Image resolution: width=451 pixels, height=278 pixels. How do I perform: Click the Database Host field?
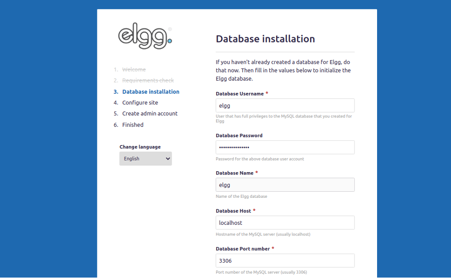[285, 222]
